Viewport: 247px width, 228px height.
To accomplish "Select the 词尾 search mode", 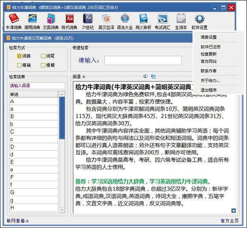I will coord(48,56).
